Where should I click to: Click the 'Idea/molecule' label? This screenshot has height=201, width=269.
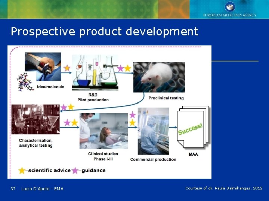(50, 87)
